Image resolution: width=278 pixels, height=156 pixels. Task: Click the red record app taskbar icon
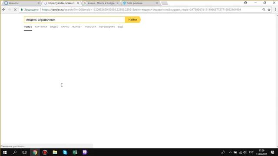pos(45,152)
